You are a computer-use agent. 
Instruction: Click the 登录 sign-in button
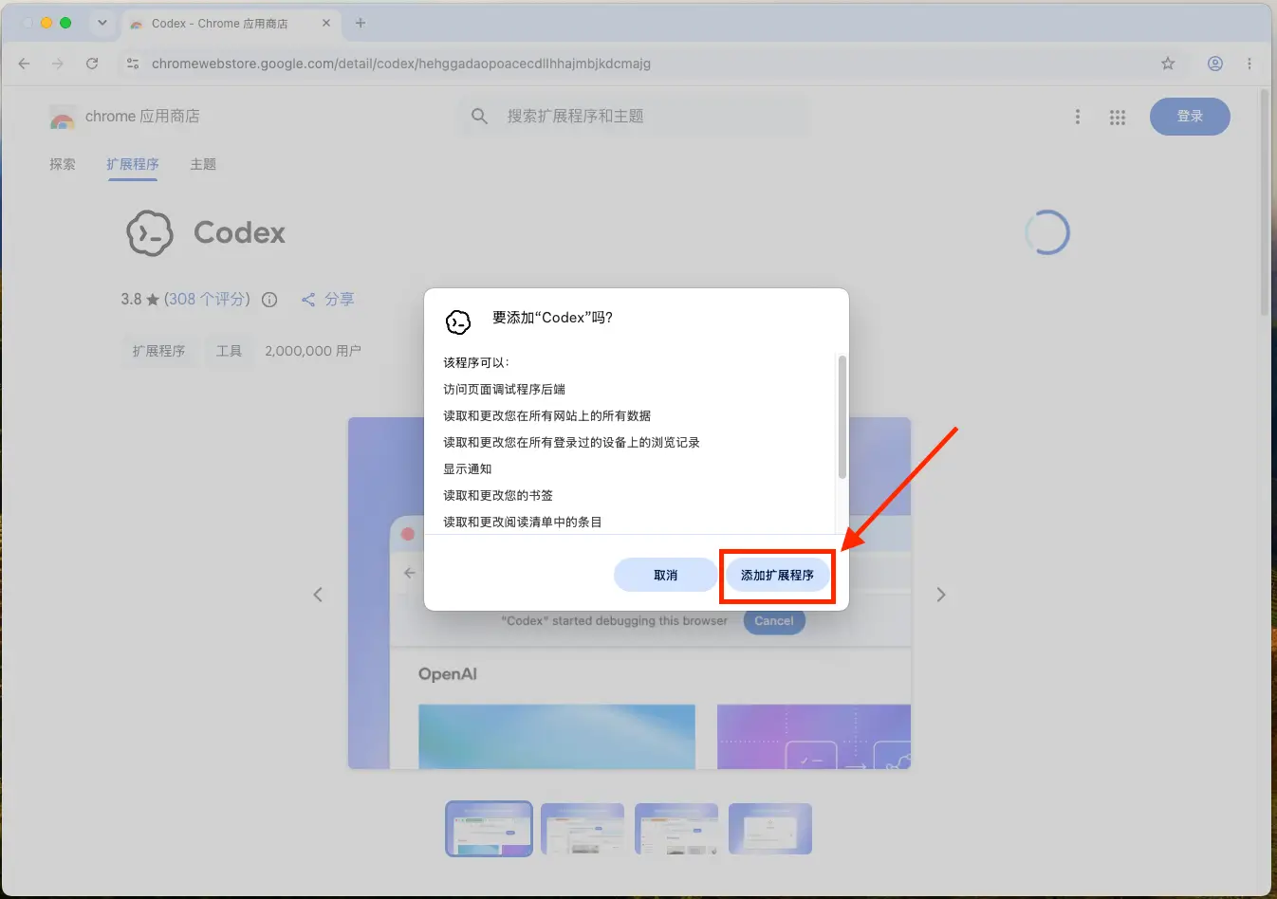tap(1190, 116)
